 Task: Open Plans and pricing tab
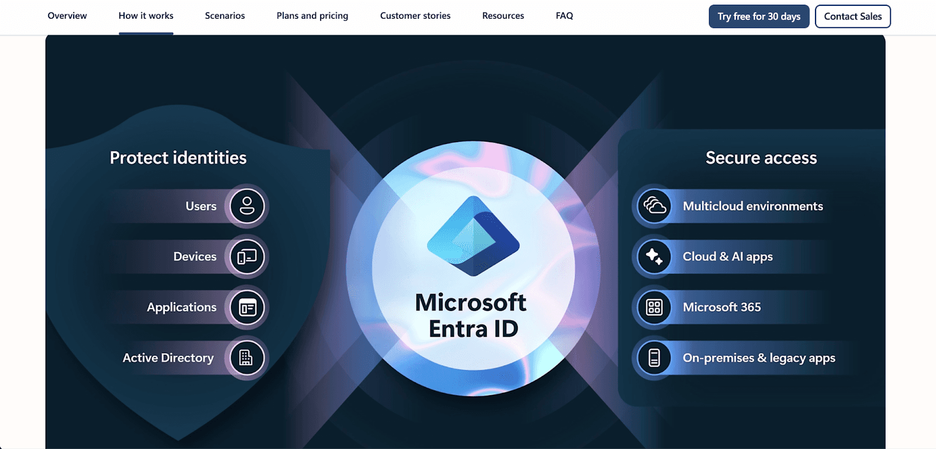[x=312, y=16]
